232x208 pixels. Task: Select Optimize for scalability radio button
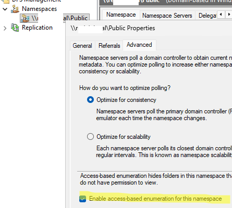pyautogui.click(x=90, y=137)
